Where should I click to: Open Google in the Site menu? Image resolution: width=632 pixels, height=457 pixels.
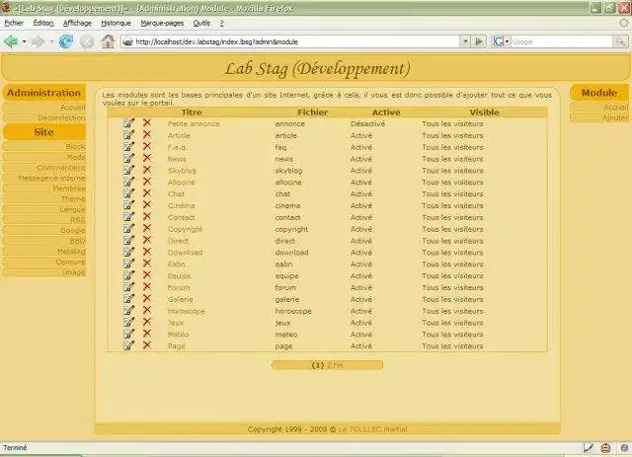(x=72, y=230)
